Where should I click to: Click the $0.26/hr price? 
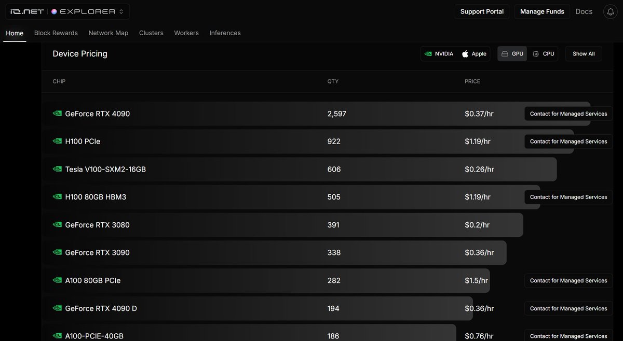(479, 169)
